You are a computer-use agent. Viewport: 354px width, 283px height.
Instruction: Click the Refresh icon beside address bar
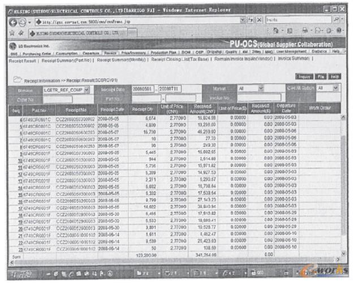point(249,20)
